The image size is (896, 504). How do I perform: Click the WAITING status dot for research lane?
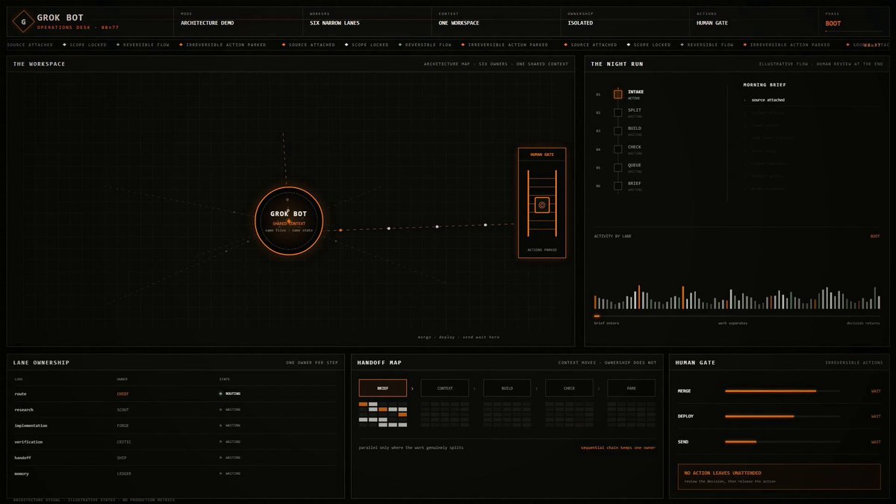[x=220, y=409]
